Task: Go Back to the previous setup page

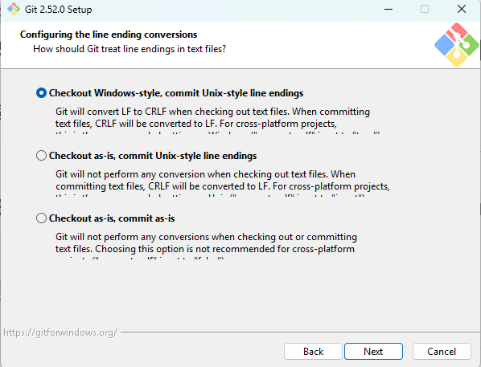Action: coord(313,352)
